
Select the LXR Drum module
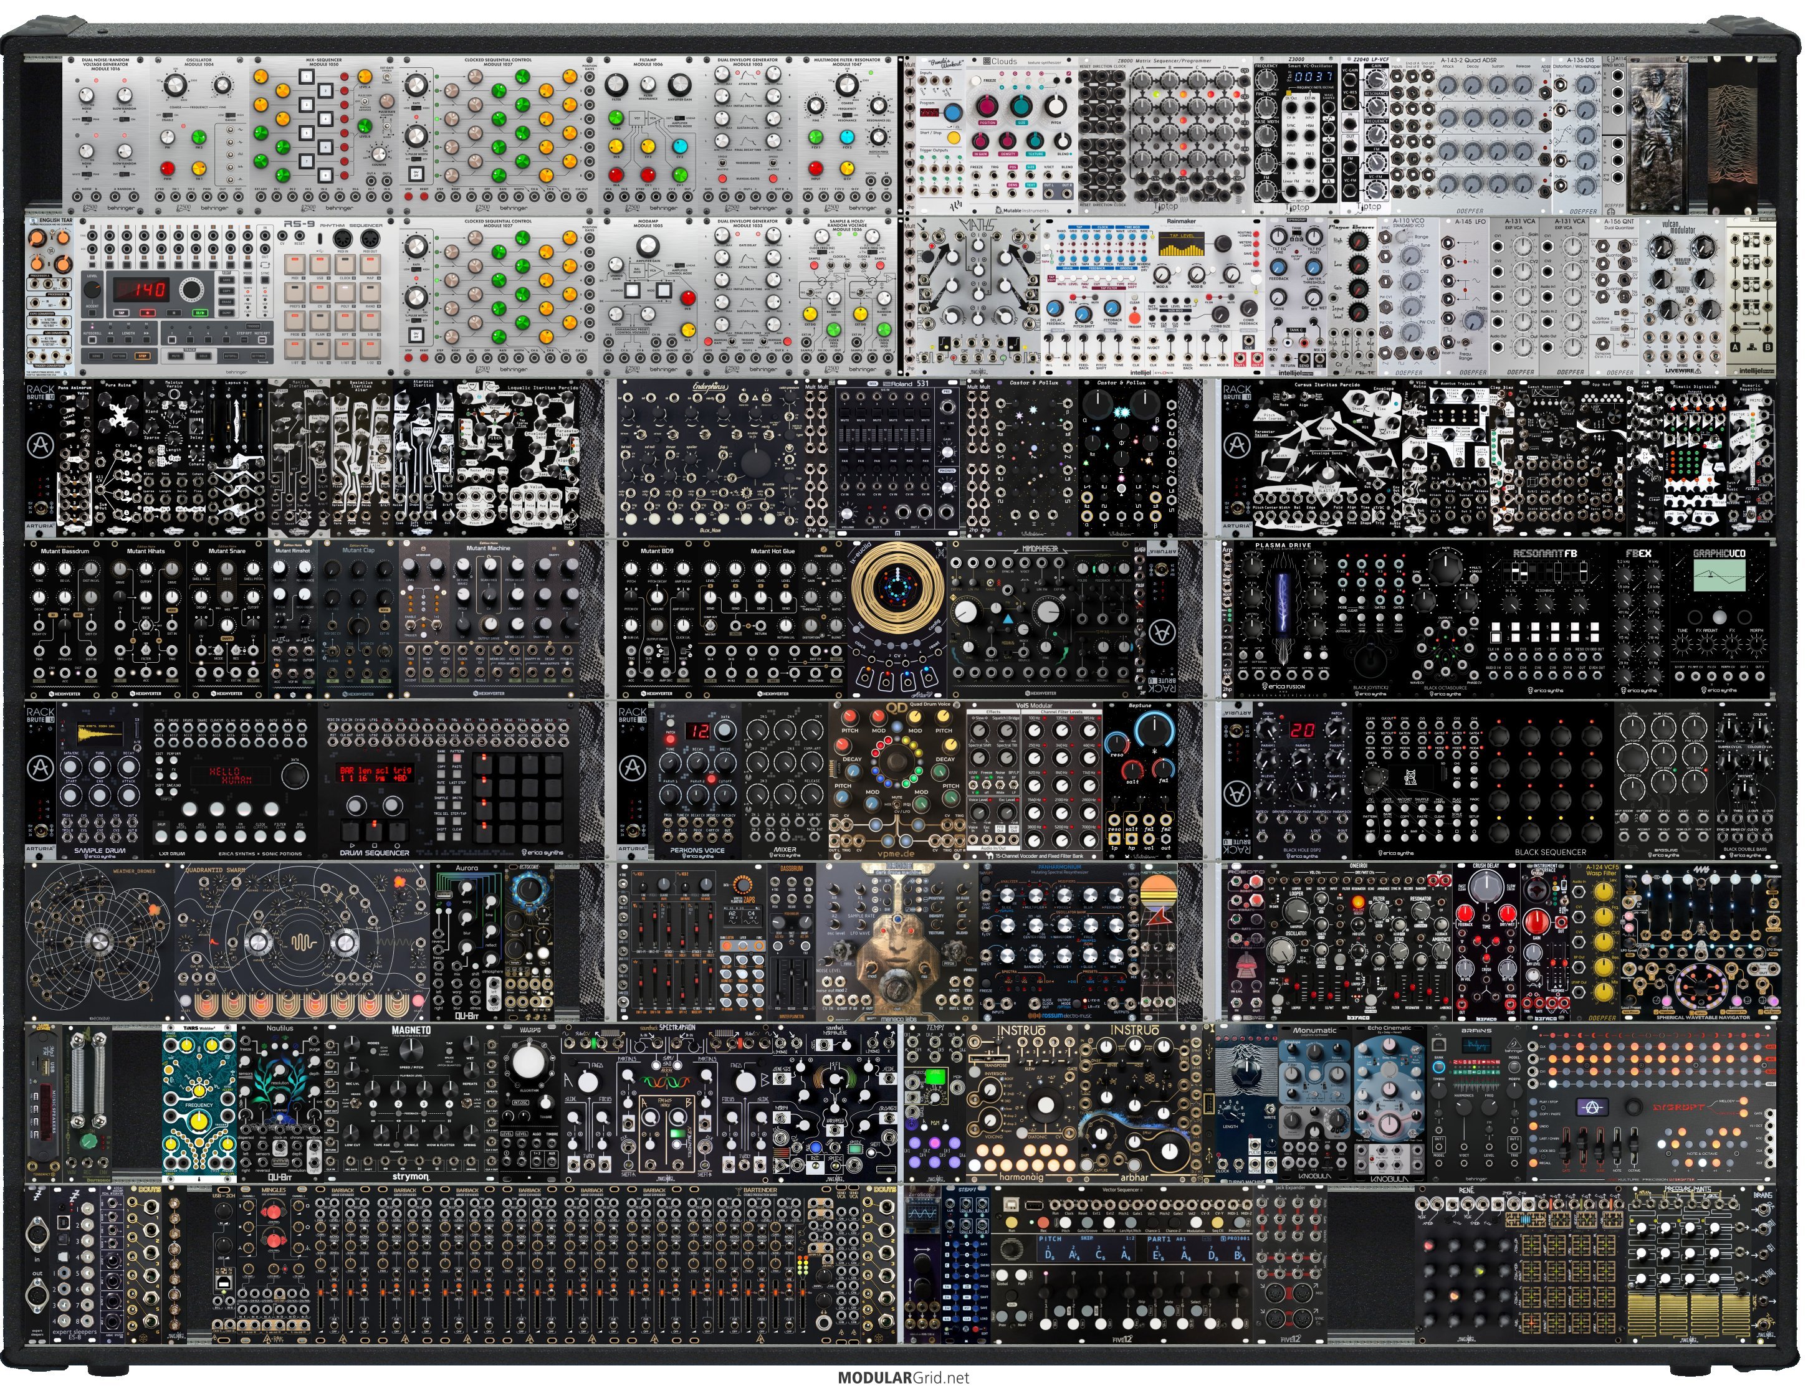(232, 781)
